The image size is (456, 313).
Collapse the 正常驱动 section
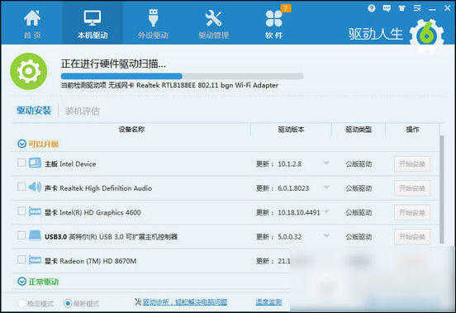[21, 282]
